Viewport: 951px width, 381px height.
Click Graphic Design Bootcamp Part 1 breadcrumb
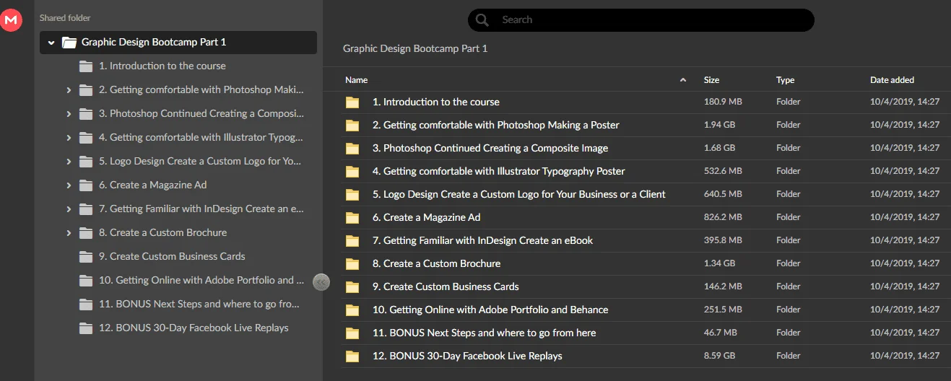coord(415,48)
